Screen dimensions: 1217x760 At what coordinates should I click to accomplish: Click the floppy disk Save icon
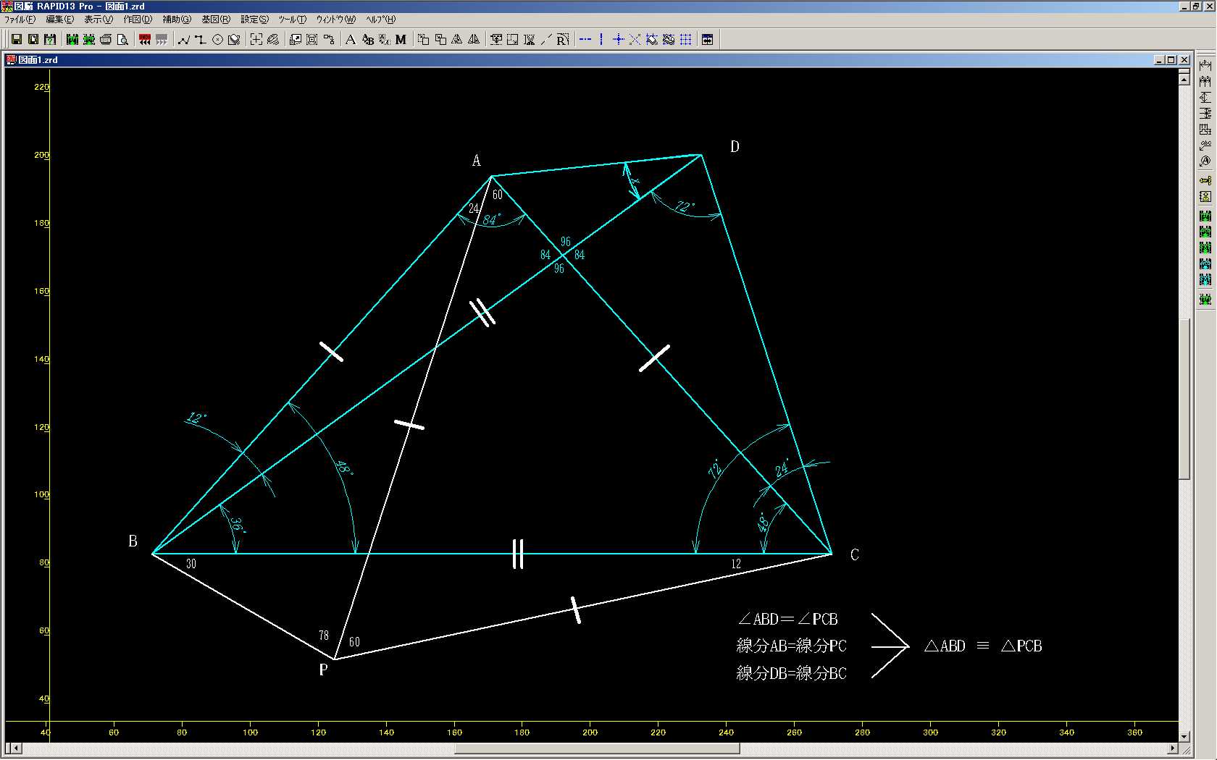point(17,39)
